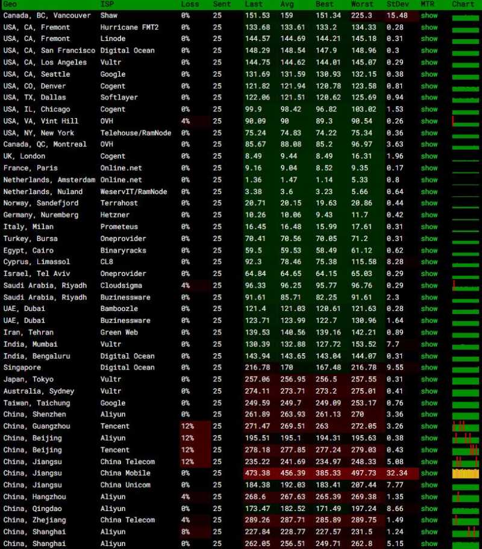Image resolution: width=482 pixels, height=549 pixels.
Task: Click the chart bar for Guangzhou Tencent
Action: click(466, 427)
